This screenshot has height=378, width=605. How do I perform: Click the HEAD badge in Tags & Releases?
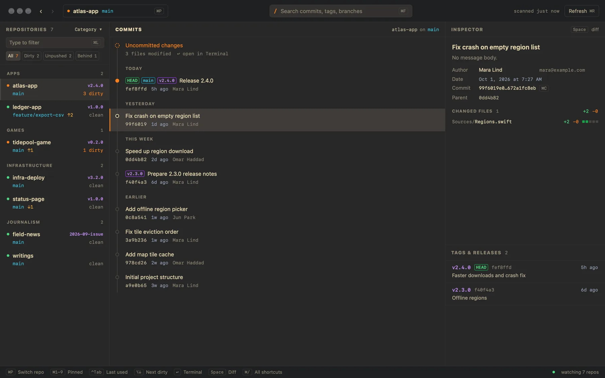tap(481, 267)
